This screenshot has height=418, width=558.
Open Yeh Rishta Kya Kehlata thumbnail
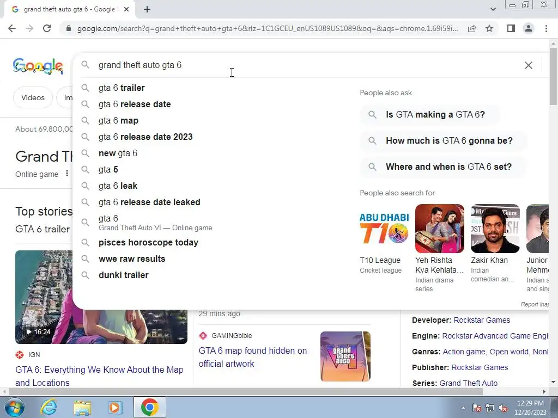coord(440,229)
